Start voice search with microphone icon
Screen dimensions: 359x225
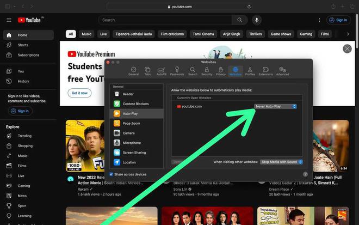coord(257,20)
